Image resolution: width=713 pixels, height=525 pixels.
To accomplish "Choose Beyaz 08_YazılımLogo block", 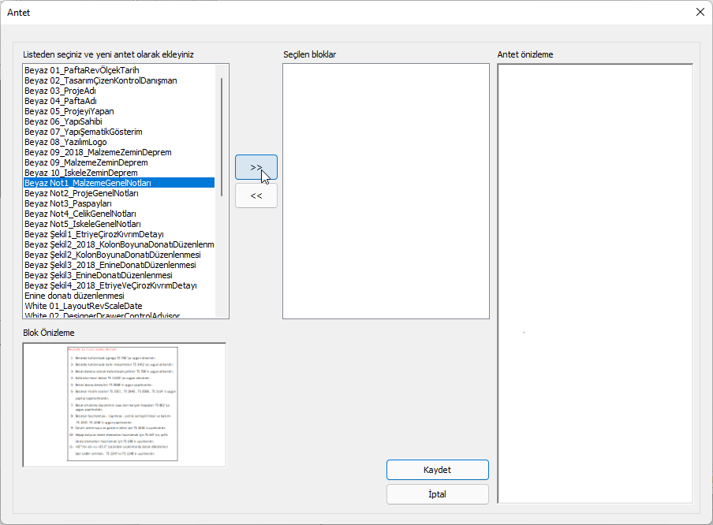I will (118, 142).
